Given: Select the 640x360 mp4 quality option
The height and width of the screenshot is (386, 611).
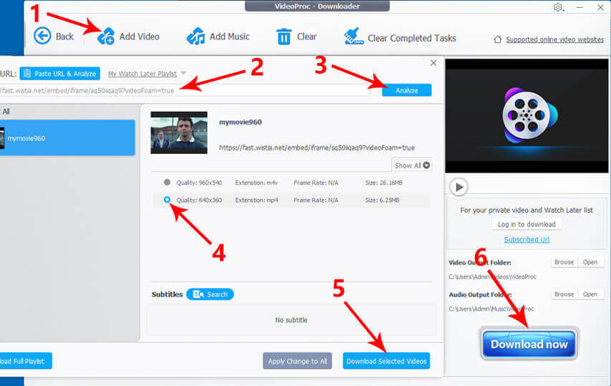Looking at the screenshot, I should tap(167, 199).
